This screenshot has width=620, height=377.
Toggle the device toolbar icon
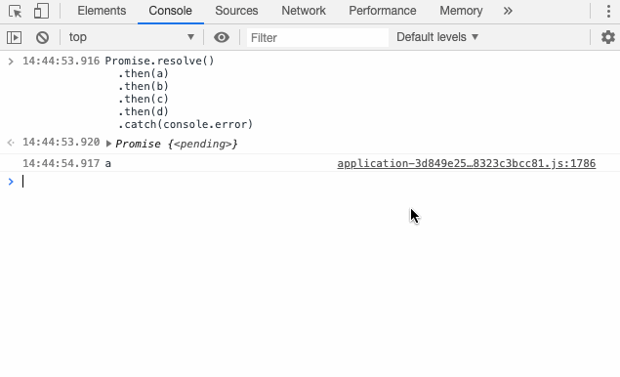pyautogui.click(x=41, y=11)
